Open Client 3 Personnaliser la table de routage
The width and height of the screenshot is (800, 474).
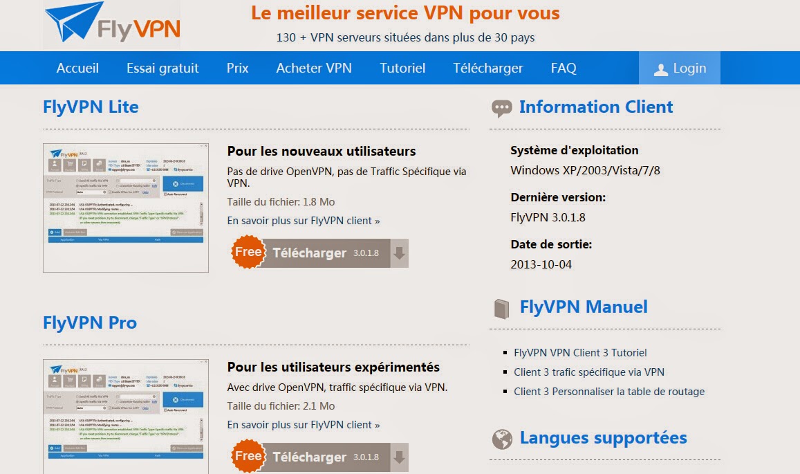pos(609,392)
